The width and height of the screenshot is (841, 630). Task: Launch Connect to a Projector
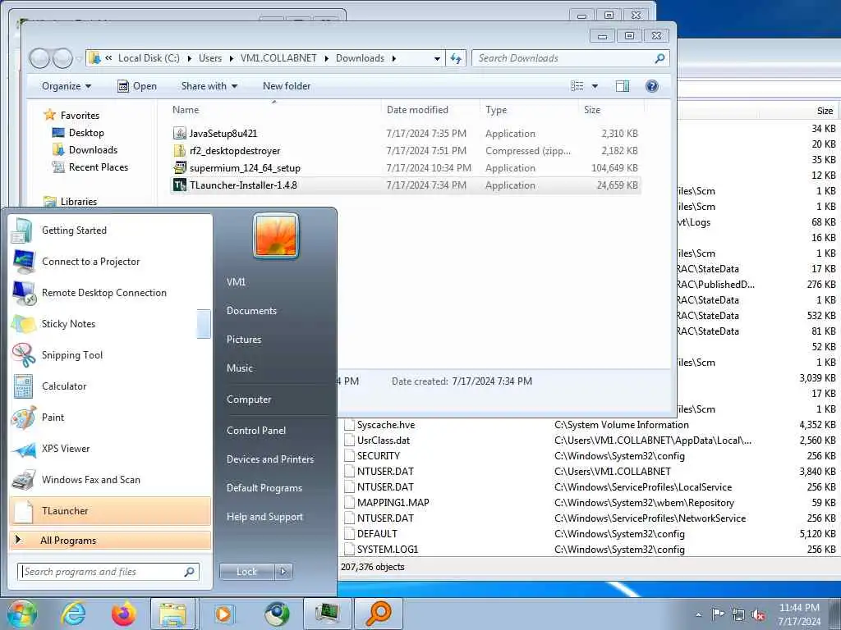111,262
